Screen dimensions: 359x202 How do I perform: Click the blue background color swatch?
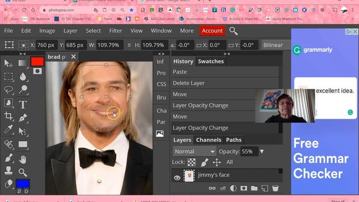(22, 183)
